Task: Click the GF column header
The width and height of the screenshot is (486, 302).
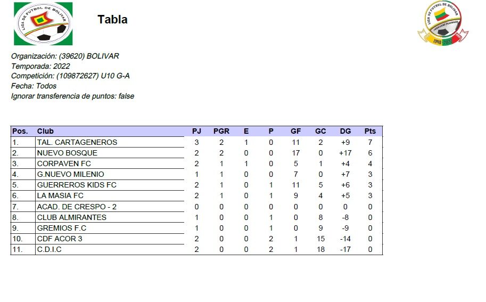Action: tap(295, 131)
